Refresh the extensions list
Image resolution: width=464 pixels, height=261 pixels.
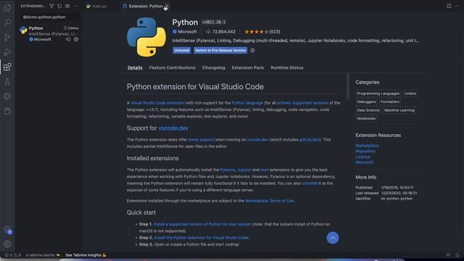59,6
